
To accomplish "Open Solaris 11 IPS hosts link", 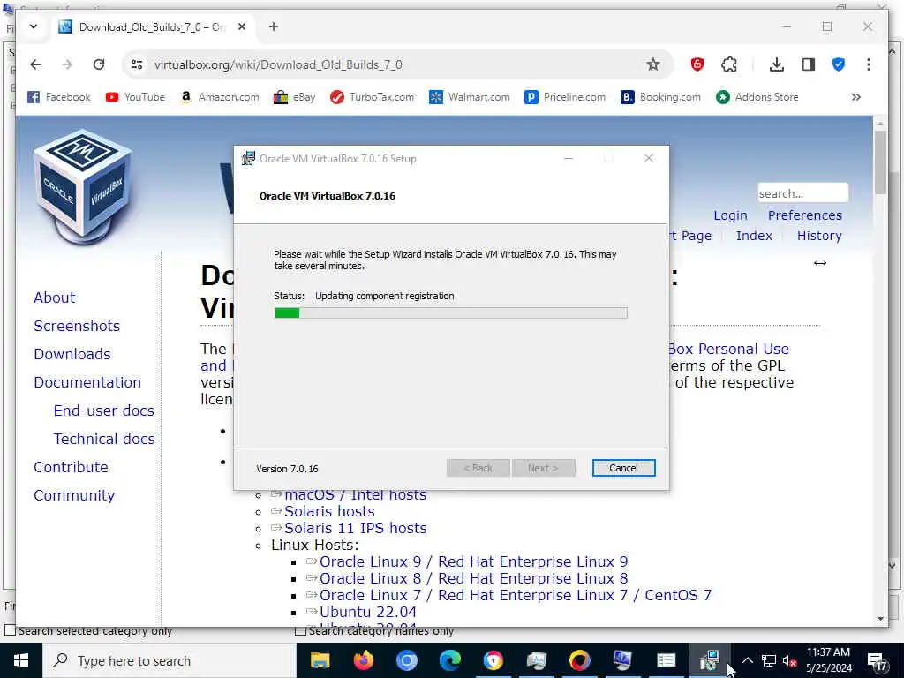I will point(355,528).
